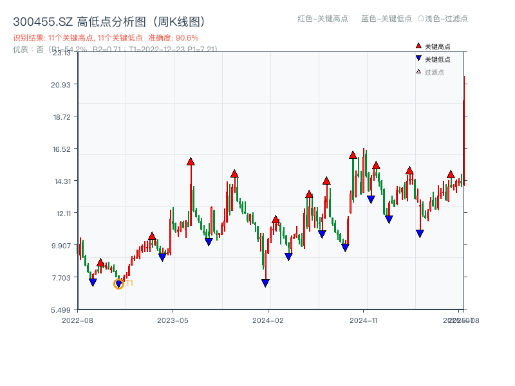
Task: Click the red 识别结果 summary line
Action: 106,38
